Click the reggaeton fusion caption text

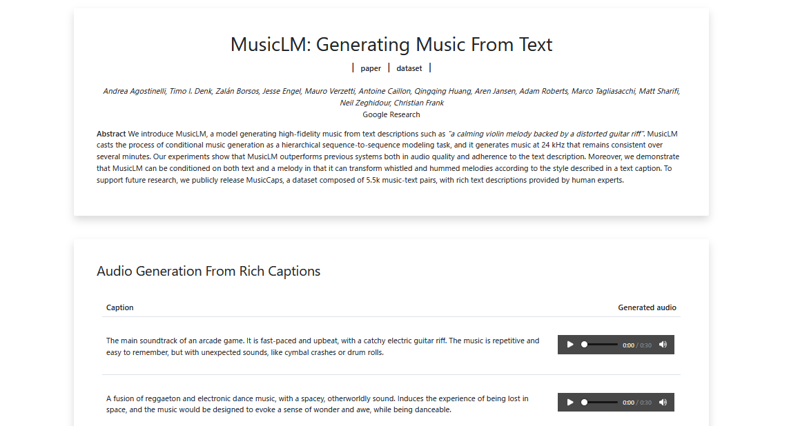click(x=317, y=404)
